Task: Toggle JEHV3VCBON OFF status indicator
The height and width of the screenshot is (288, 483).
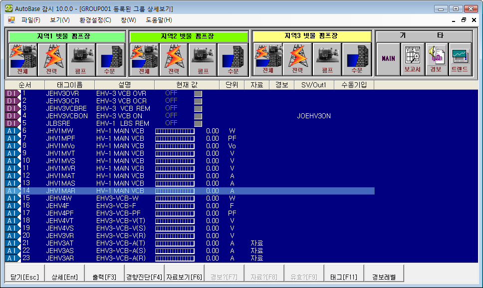Action: pos(198,116)
